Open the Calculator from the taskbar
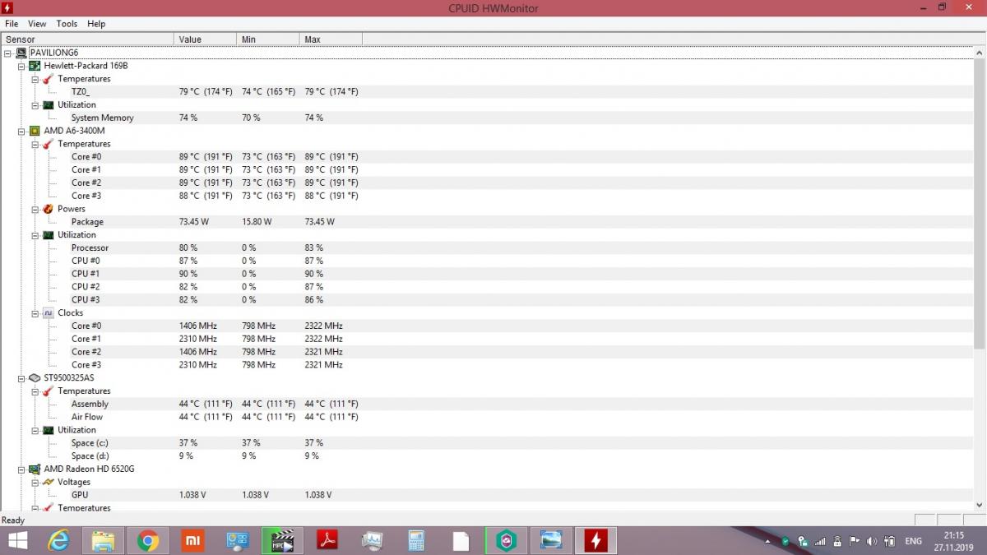 click(x=416, y=540)
